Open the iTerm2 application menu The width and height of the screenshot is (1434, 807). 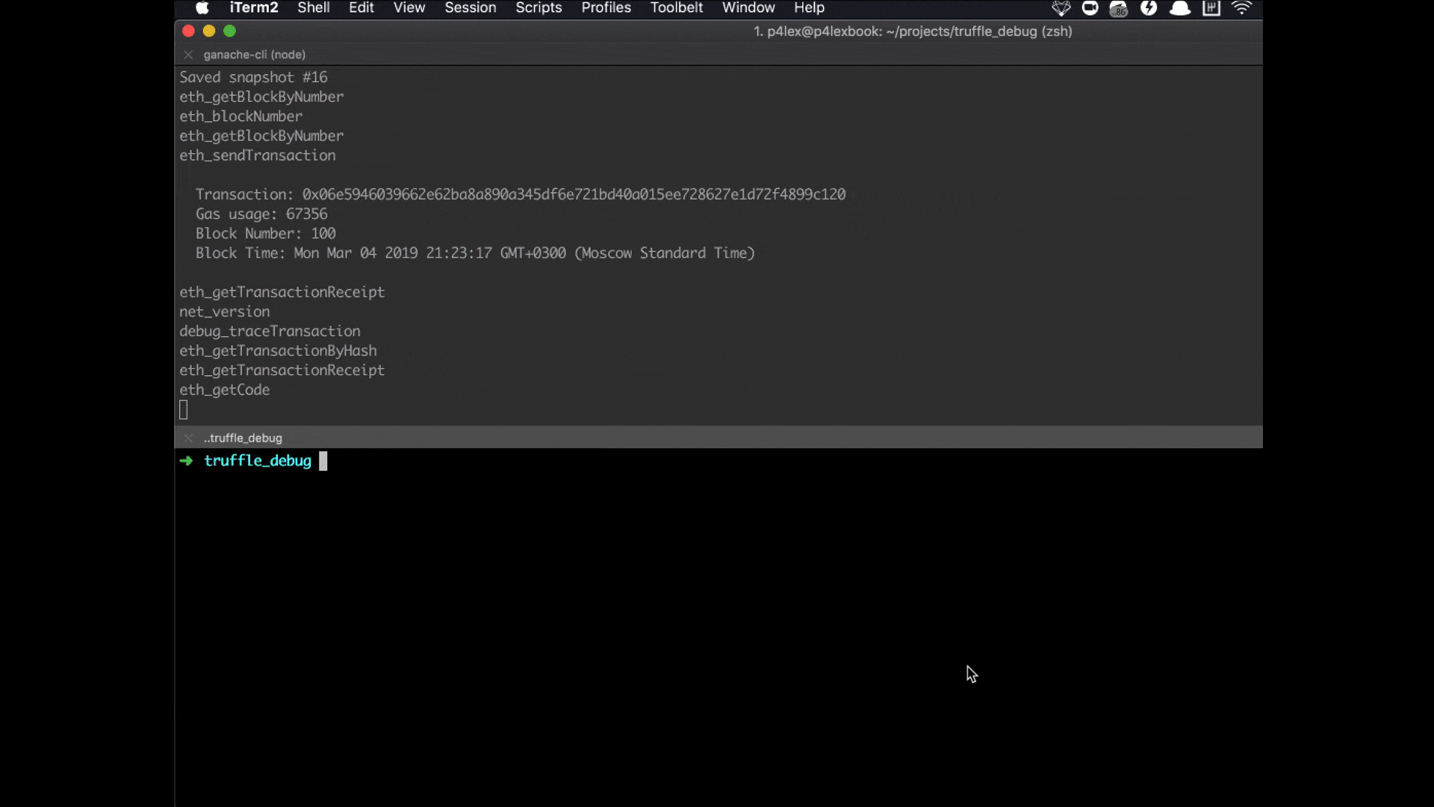(254, 8)
